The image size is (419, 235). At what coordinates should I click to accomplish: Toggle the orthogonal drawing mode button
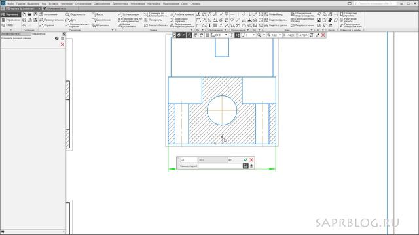tap(231, 35)
